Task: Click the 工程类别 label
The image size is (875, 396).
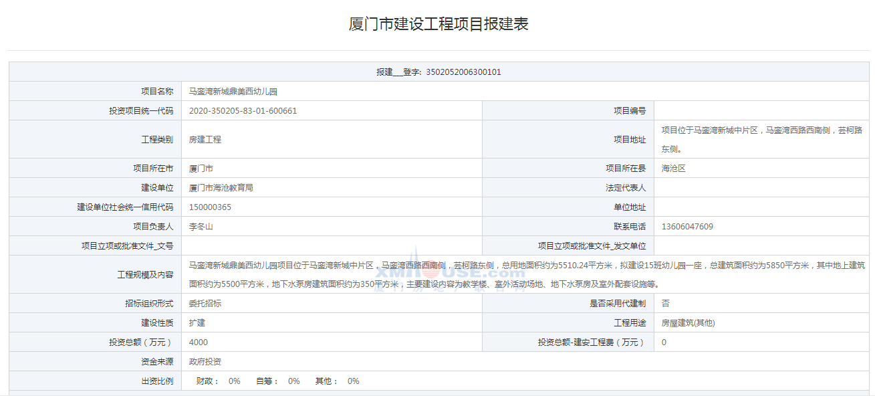Action: point(157,140)
